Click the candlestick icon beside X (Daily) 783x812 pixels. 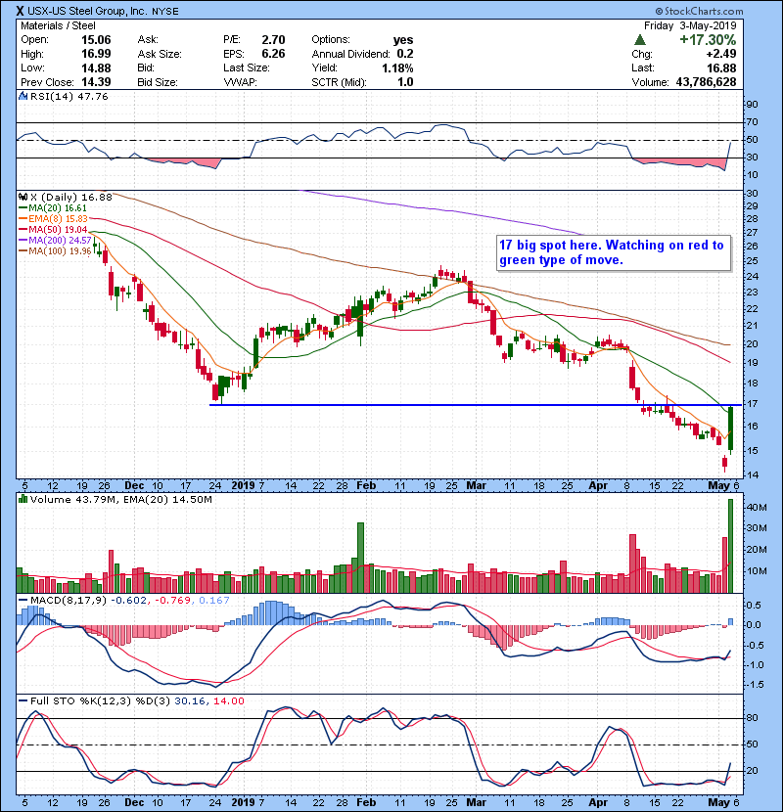coord(23,197)
